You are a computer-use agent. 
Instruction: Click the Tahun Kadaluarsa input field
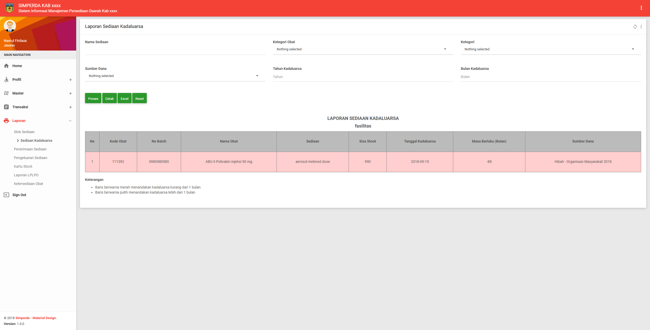(363, 76)
